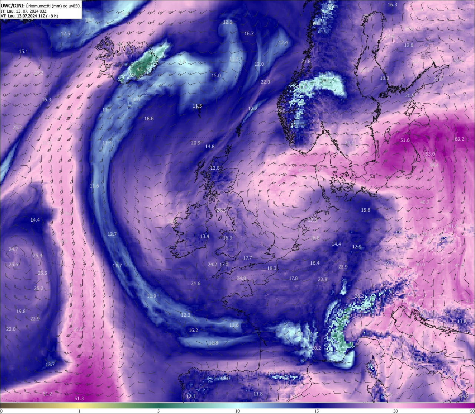
Task: Select the 40.7 value label
Action: [x=425, y=202]
